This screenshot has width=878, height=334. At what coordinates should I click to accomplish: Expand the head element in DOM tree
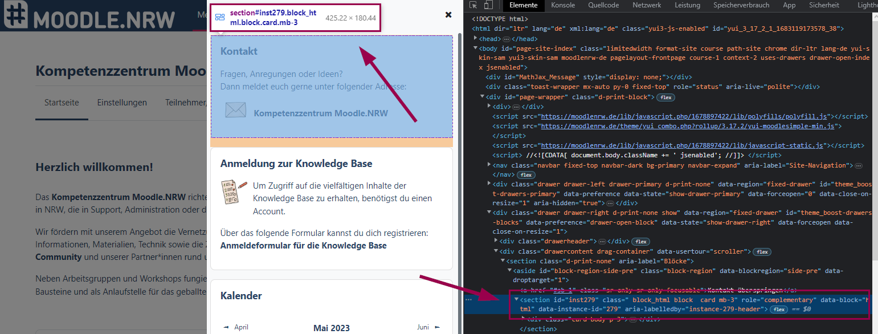point(476,39)
